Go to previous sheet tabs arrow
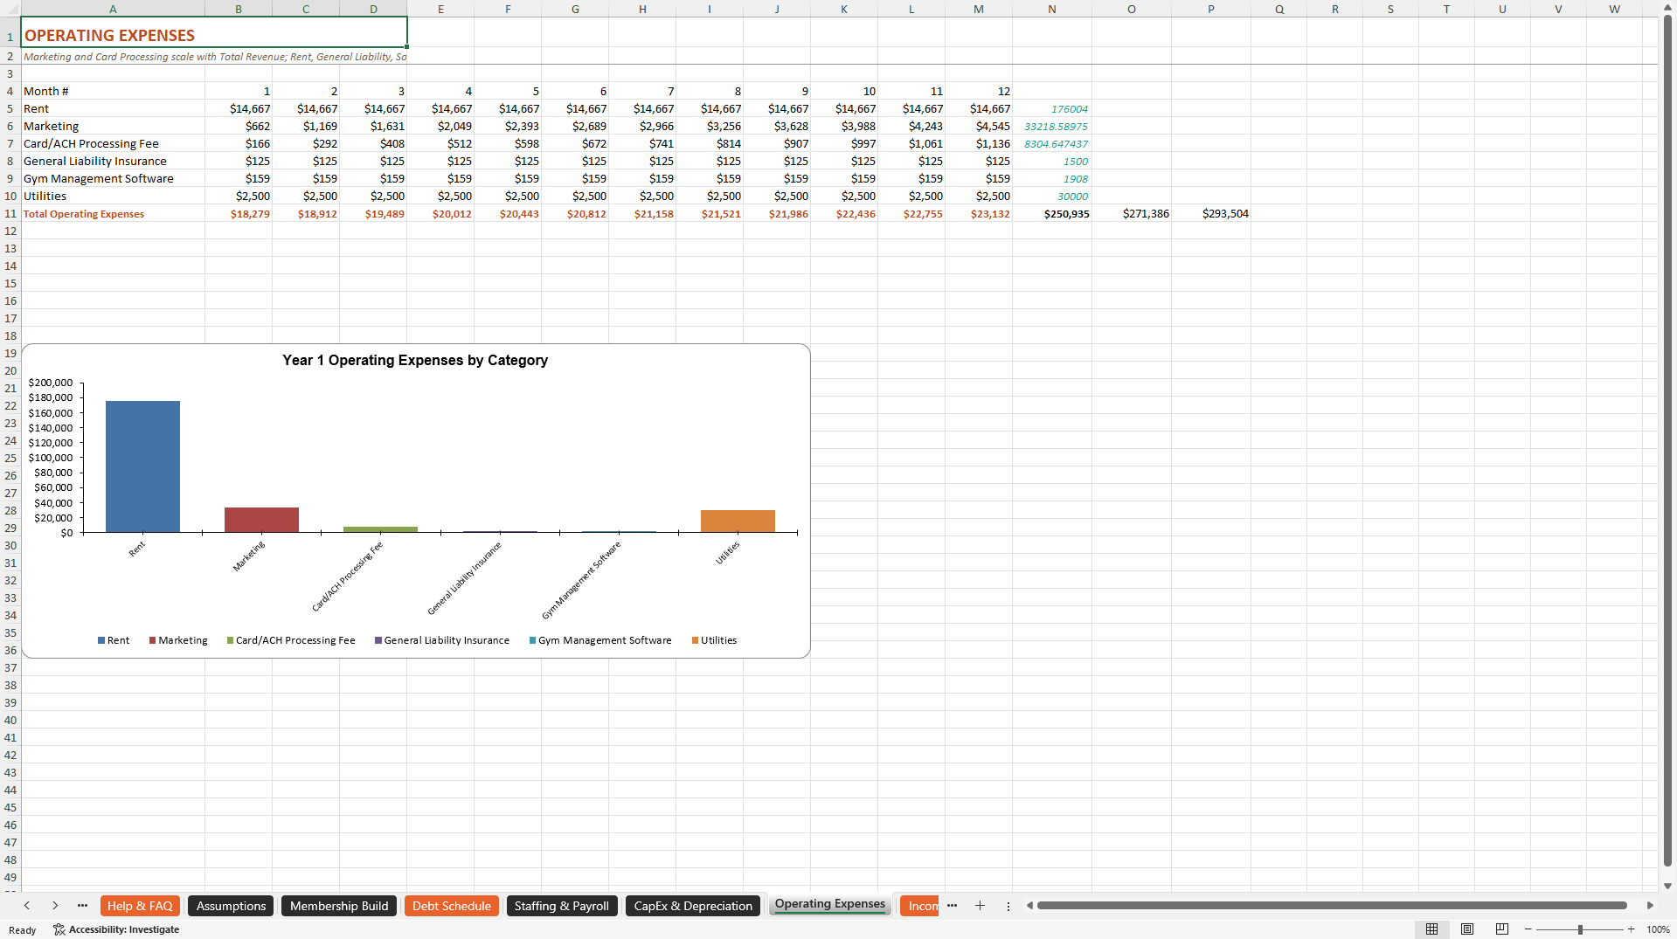The height and width of the screenshot is (939, 1677). 27,906
